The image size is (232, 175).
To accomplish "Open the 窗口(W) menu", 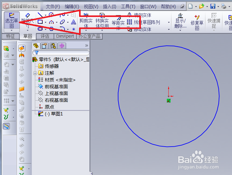I will [x=148, y=6].
